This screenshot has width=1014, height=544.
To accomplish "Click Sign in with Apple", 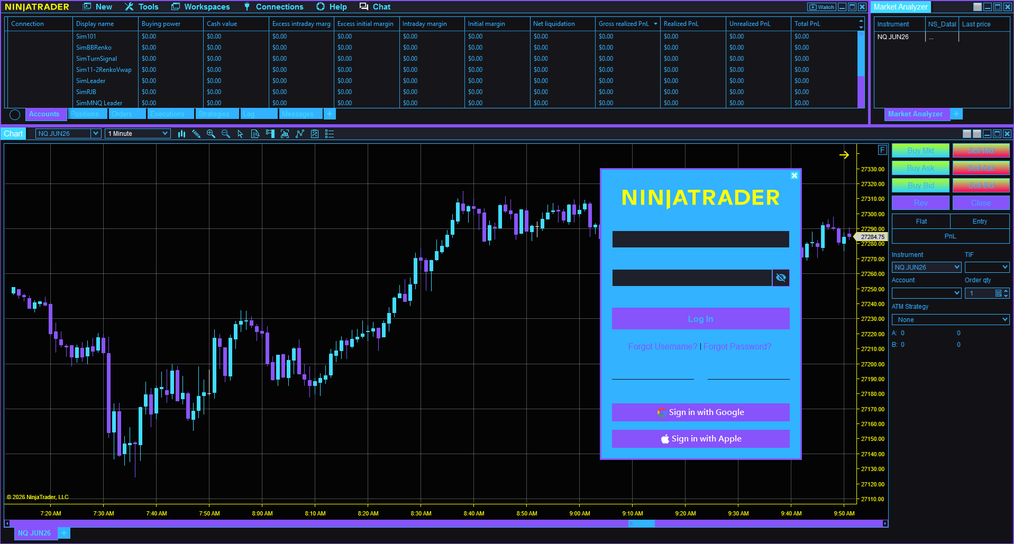I will click(x=701, y=439).
